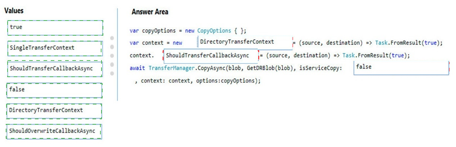Click the ShouldOverwriteCallbackAsync value box
456x147 pixels.
tap(54, 131)
